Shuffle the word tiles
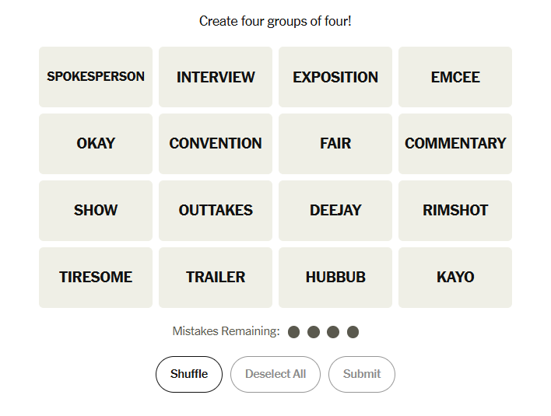This screenshot has width=551, height=416. click(189, 374)
